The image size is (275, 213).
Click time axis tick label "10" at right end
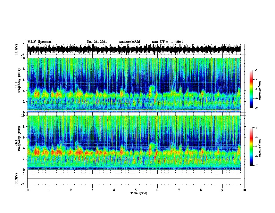[x=244, y=190]
